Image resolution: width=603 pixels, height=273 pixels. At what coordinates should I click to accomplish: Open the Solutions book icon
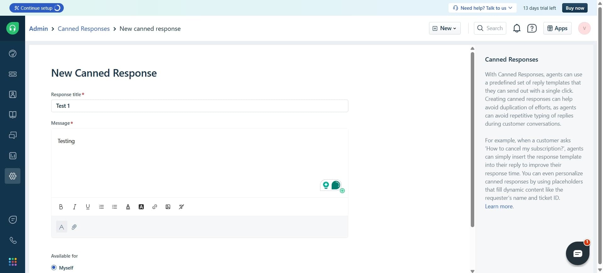coord(13,115)
